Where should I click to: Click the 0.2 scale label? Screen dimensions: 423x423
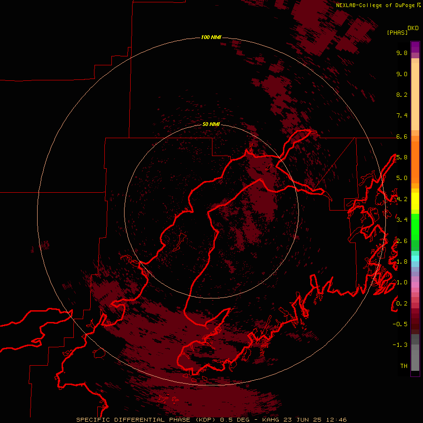(x=402, y=304)
